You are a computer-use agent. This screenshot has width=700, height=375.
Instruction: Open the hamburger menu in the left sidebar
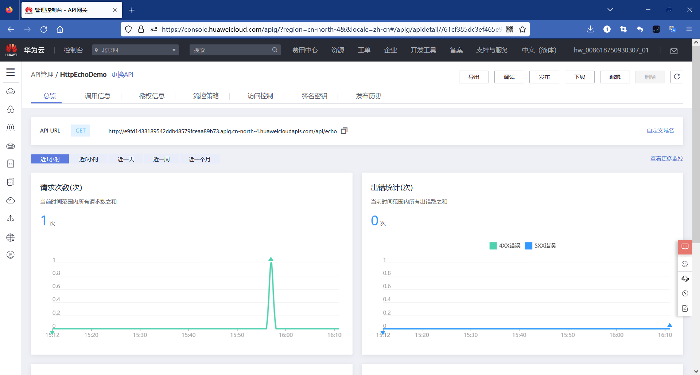pos(11,72)
